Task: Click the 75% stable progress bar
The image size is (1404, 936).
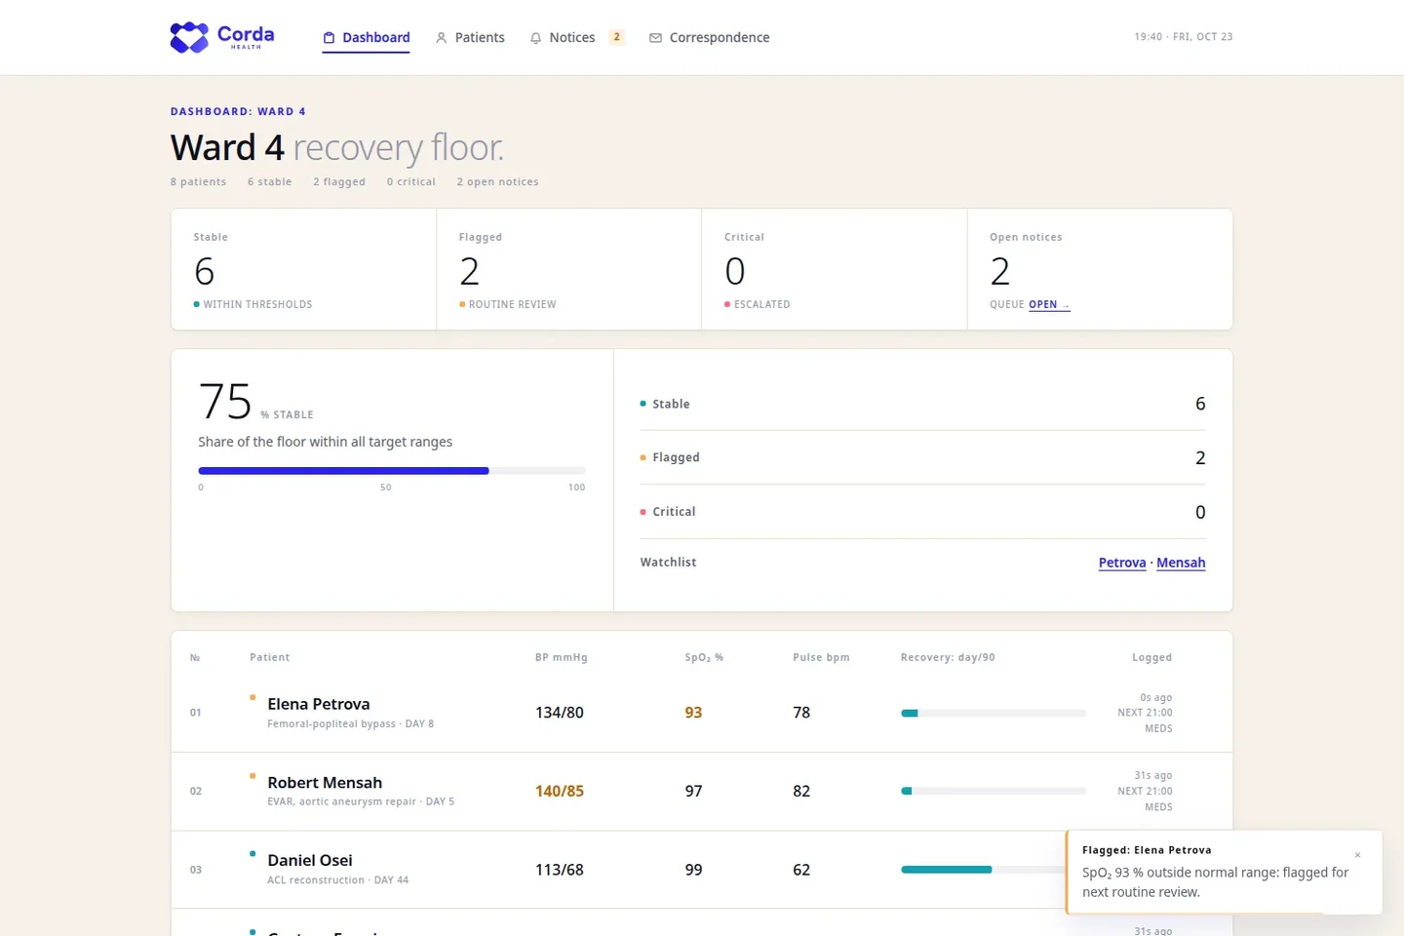Action: [x=392, y=471]
